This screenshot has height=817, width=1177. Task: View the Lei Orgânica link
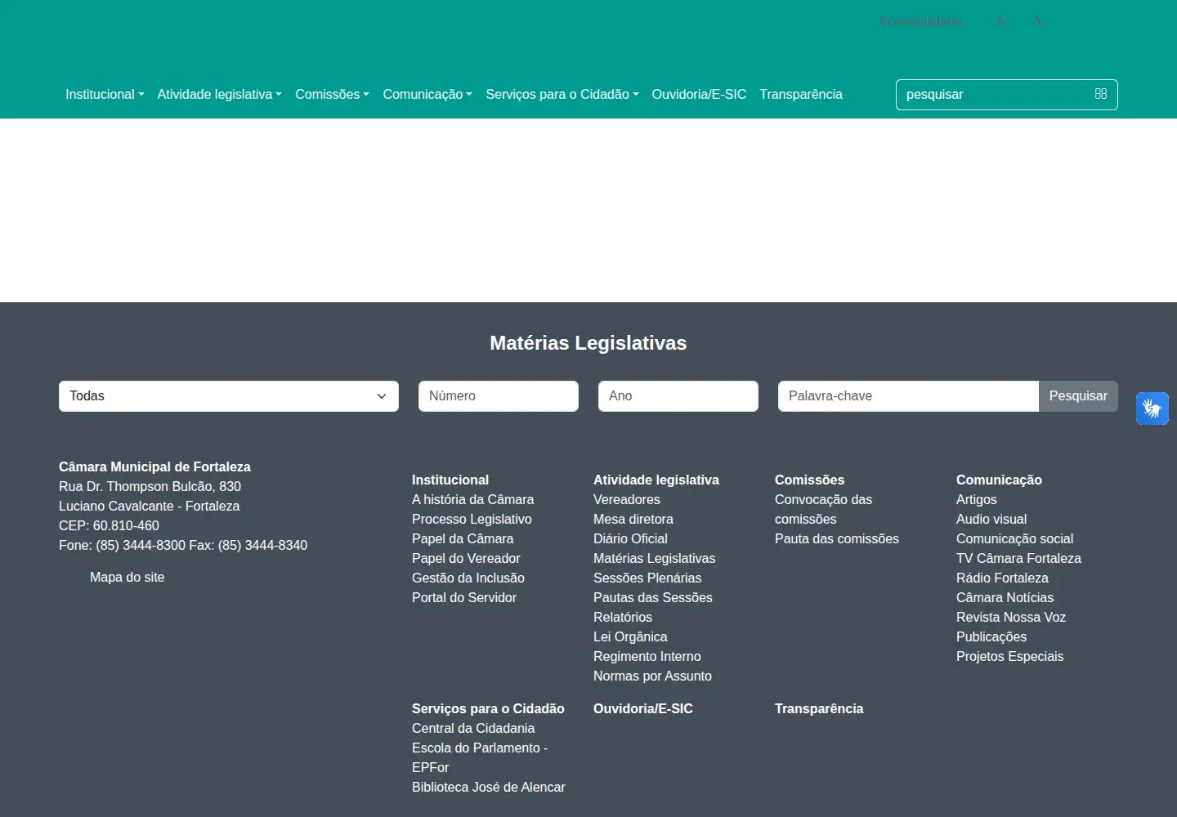630,636
